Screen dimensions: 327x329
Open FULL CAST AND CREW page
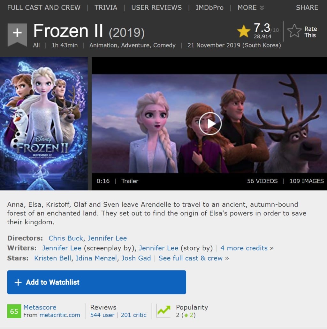[x=44, y=8]
